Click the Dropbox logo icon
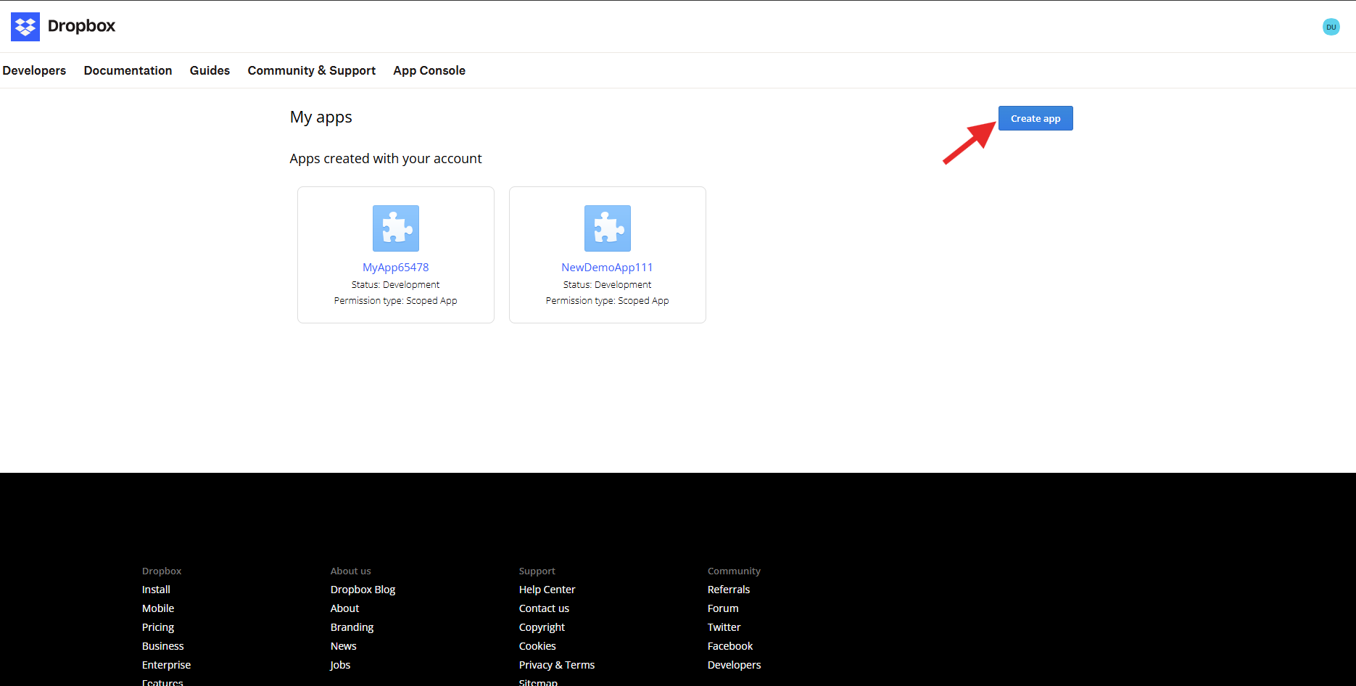The width and height of the screenshot is (1356, 686). pos(25,26)
